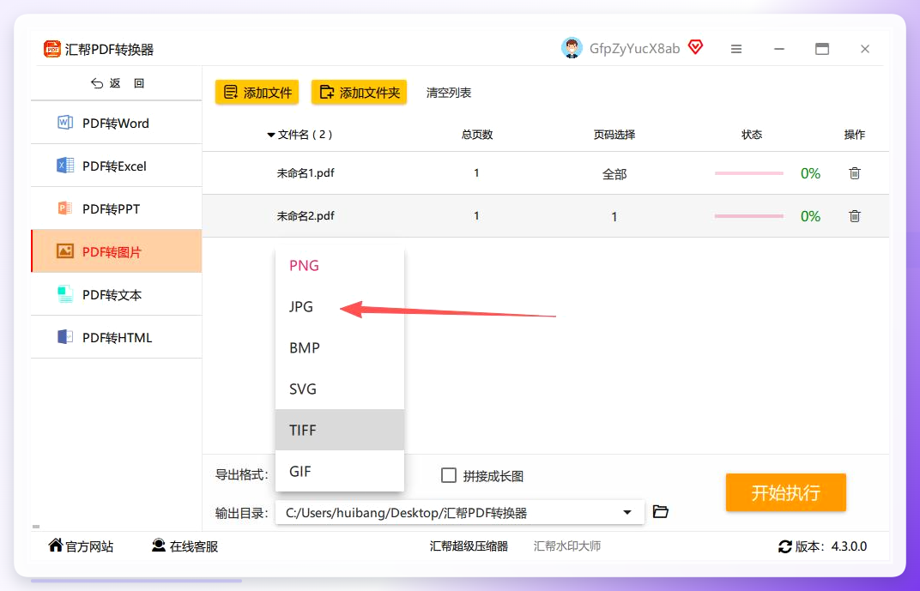Viewport: 920px width, 591px height.
Task: Click the 0% status of 未命名2.pdf
Action: tap(810, 216)
